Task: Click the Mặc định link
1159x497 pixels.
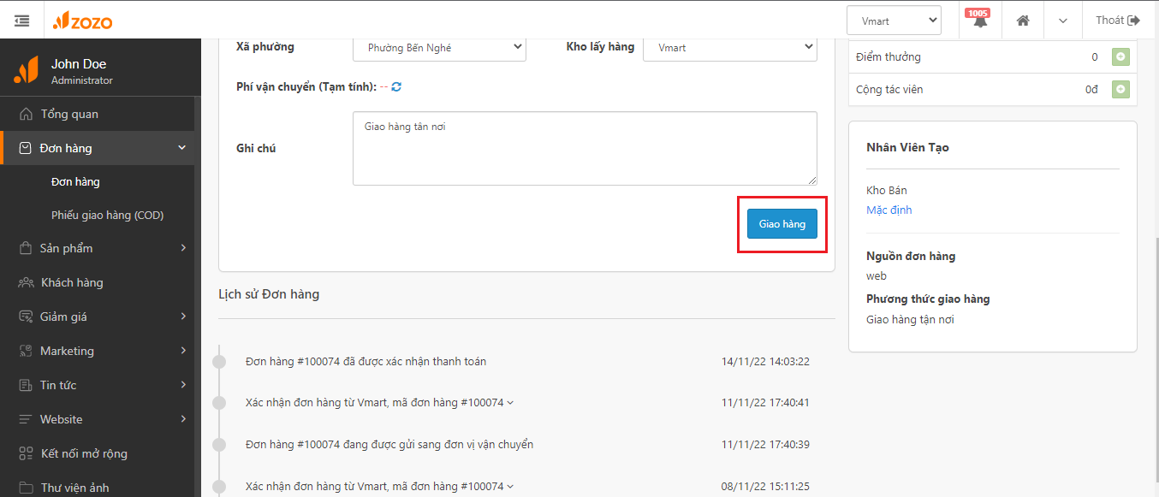Action: tap(889, 210)
